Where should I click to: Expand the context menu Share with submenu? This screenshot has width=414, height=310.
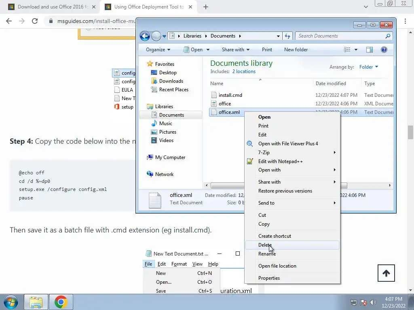(x=292, y=182)
